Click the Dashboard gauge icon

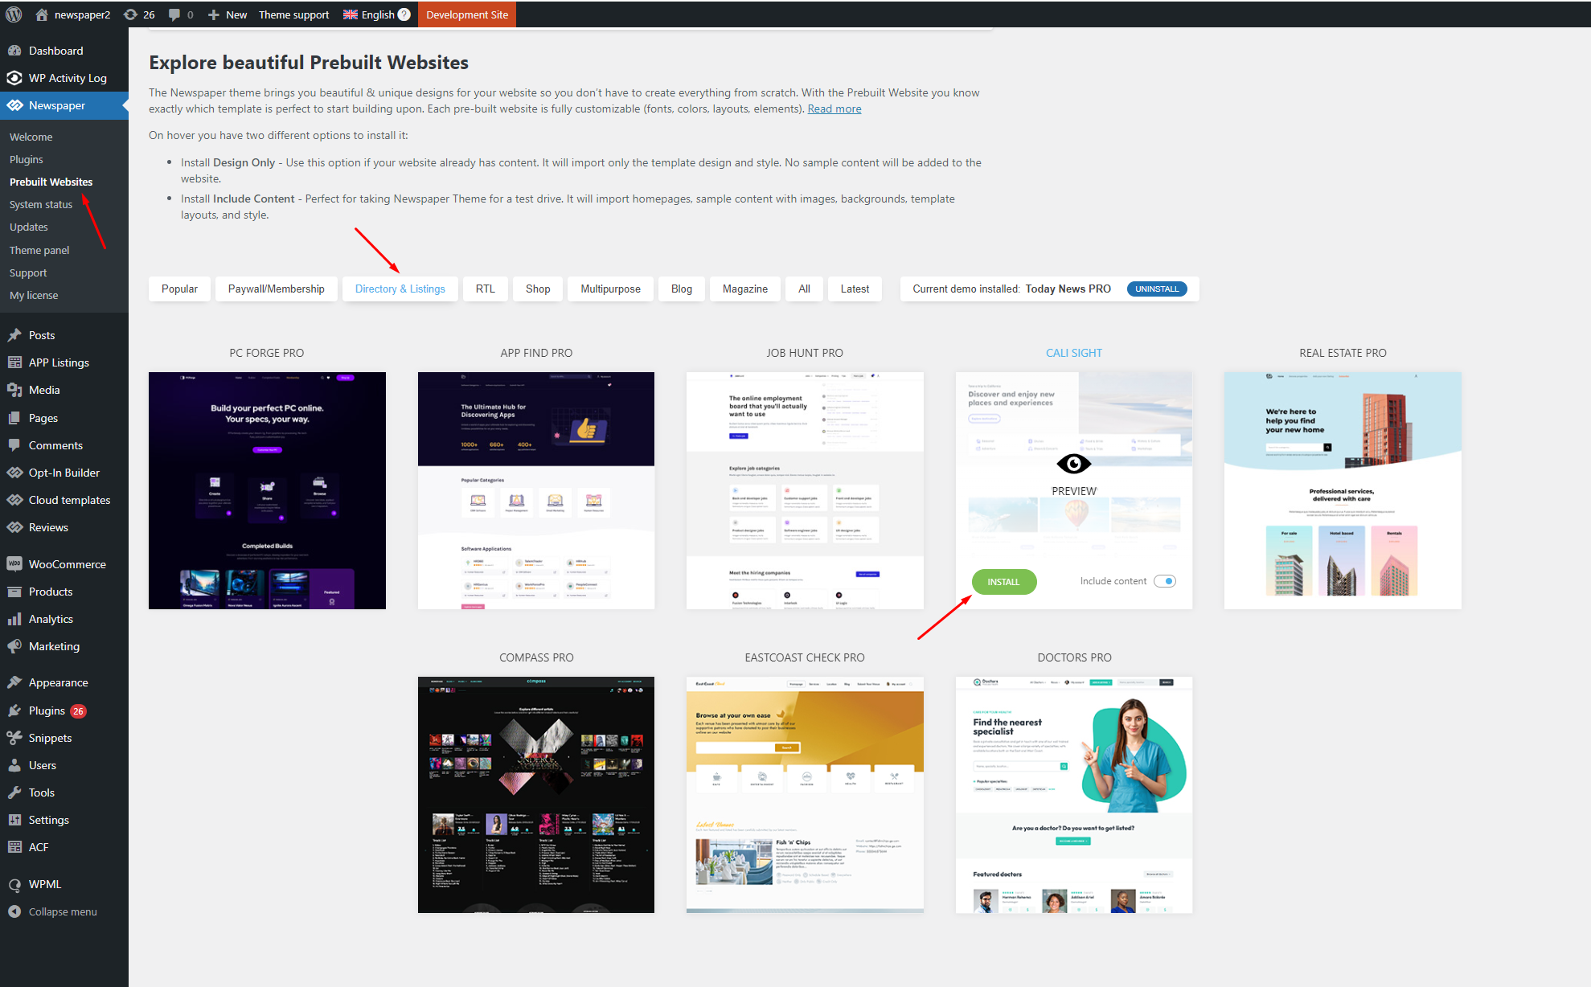(14, 51)
